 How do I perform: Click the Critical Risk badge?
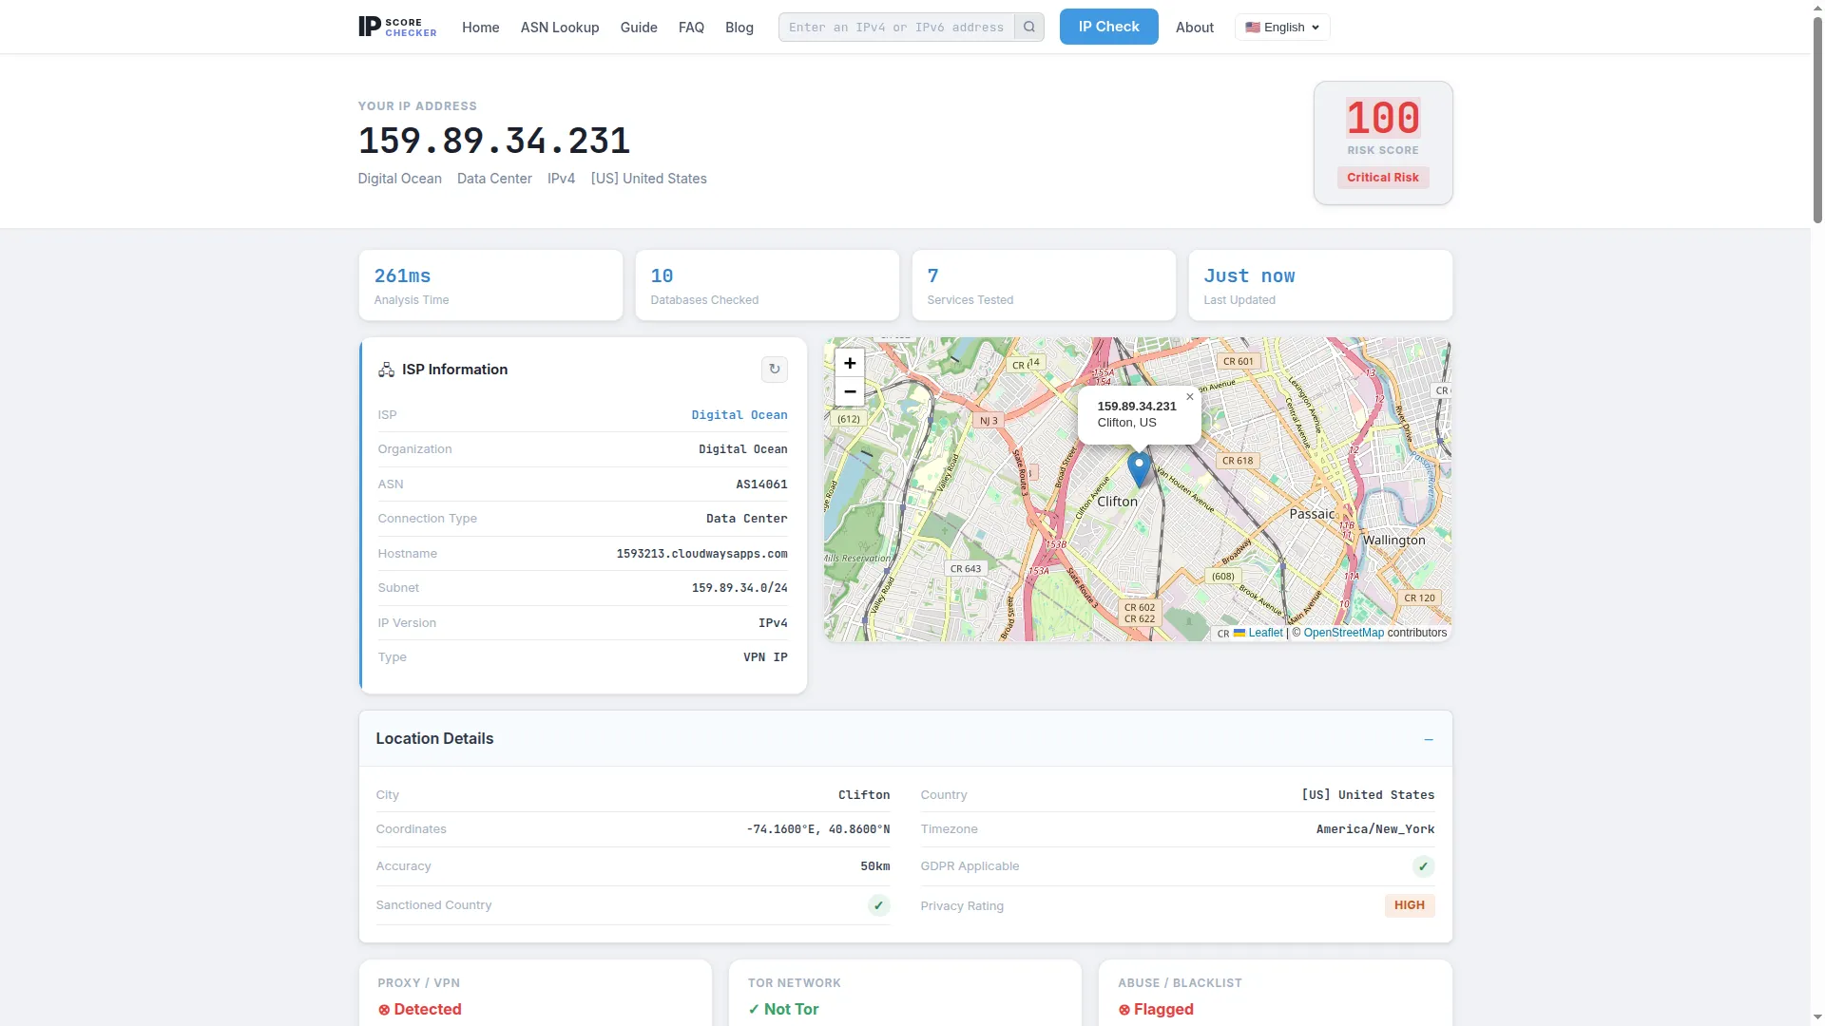point(1383,178)
